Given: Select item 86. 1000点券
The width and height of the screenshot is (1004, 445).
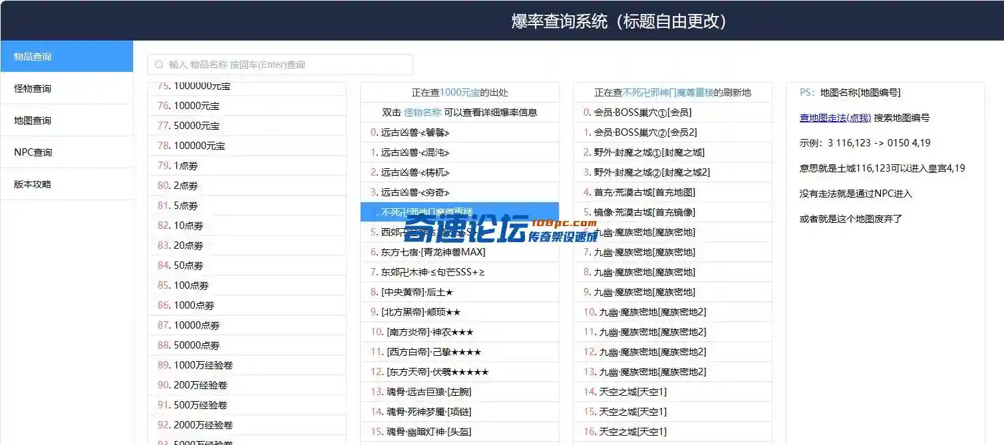Looking at the screenshot, I should [247, 305].
